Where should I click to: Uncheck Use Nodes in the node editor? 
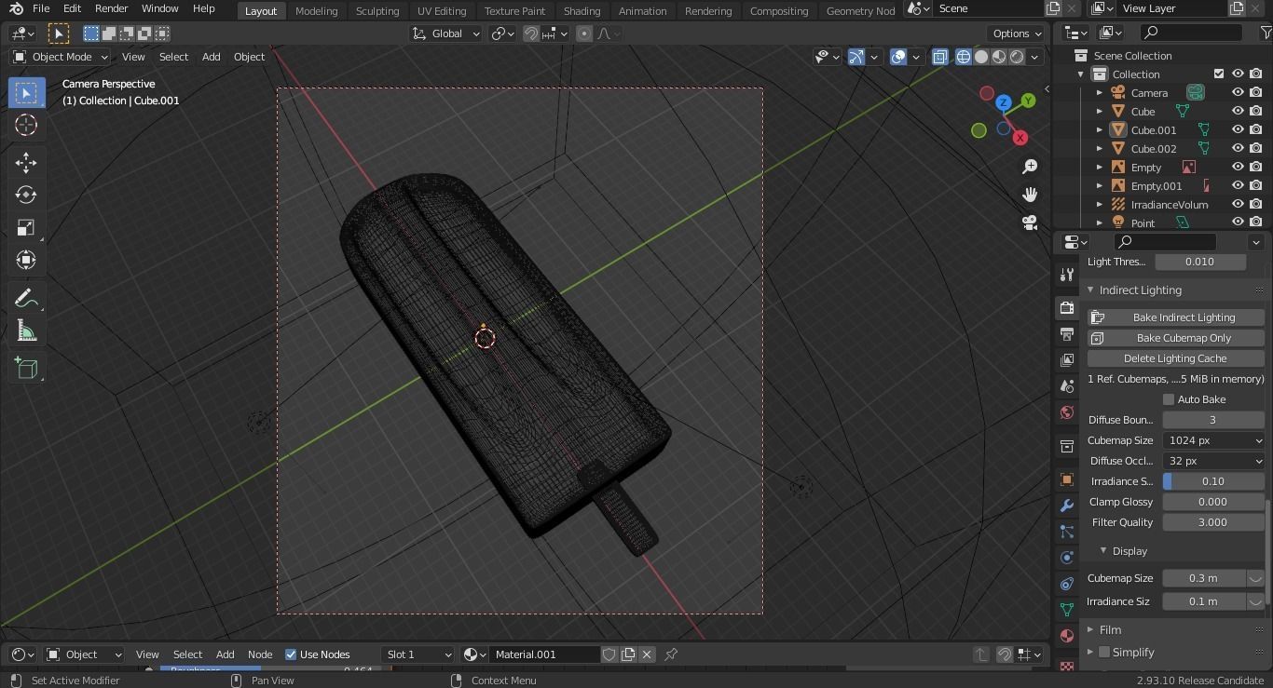[291, 654]
